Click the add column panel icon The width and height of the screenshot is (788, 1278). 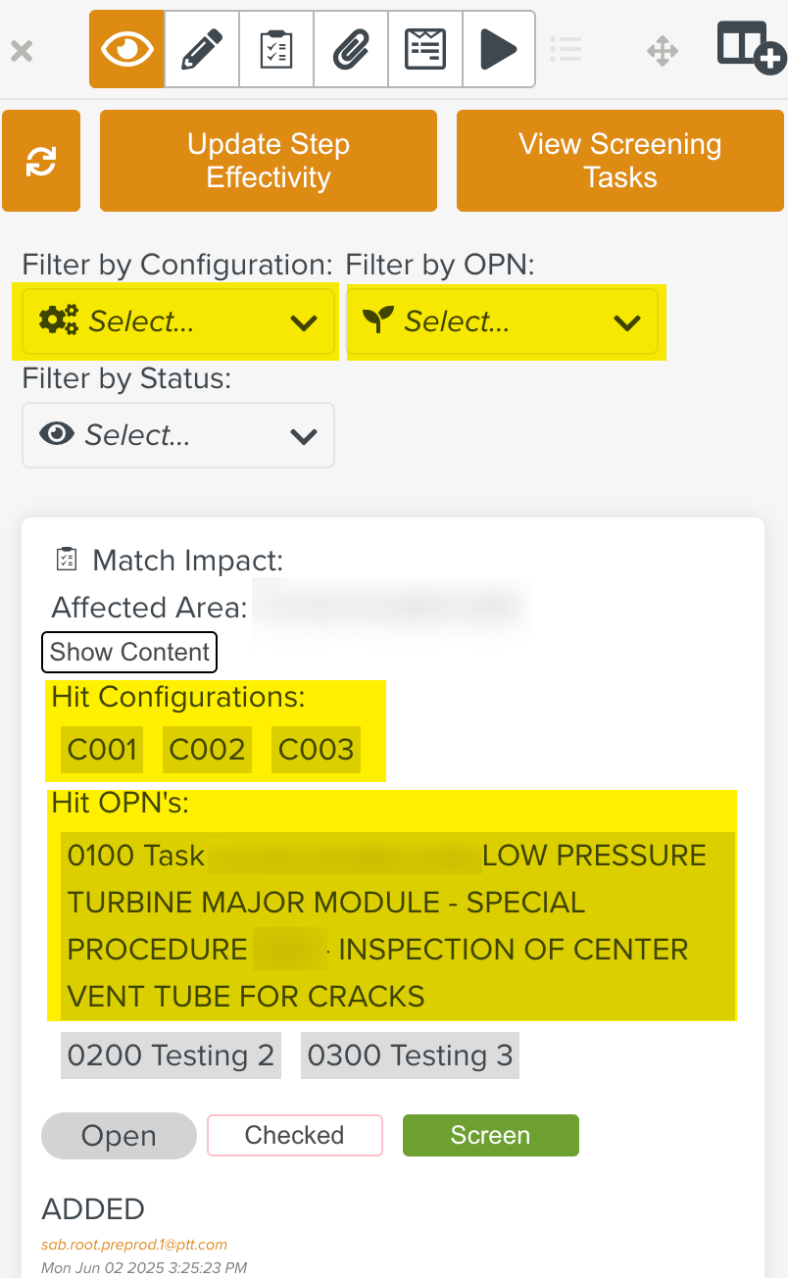pyautogui.click(x=750, y=47)
